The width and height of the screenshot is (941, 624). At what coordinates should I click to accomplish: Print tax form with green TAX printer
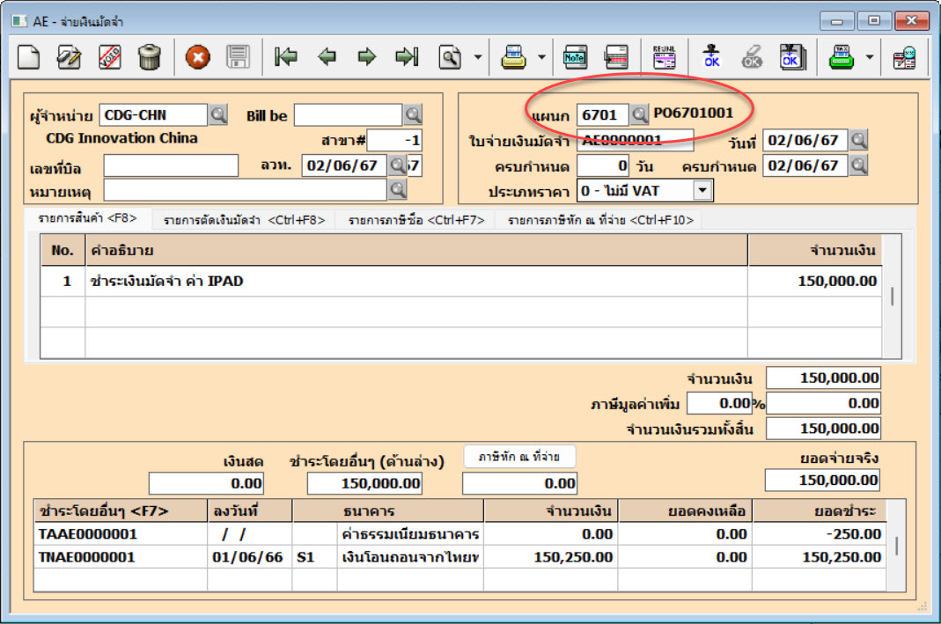click(842, 57)
